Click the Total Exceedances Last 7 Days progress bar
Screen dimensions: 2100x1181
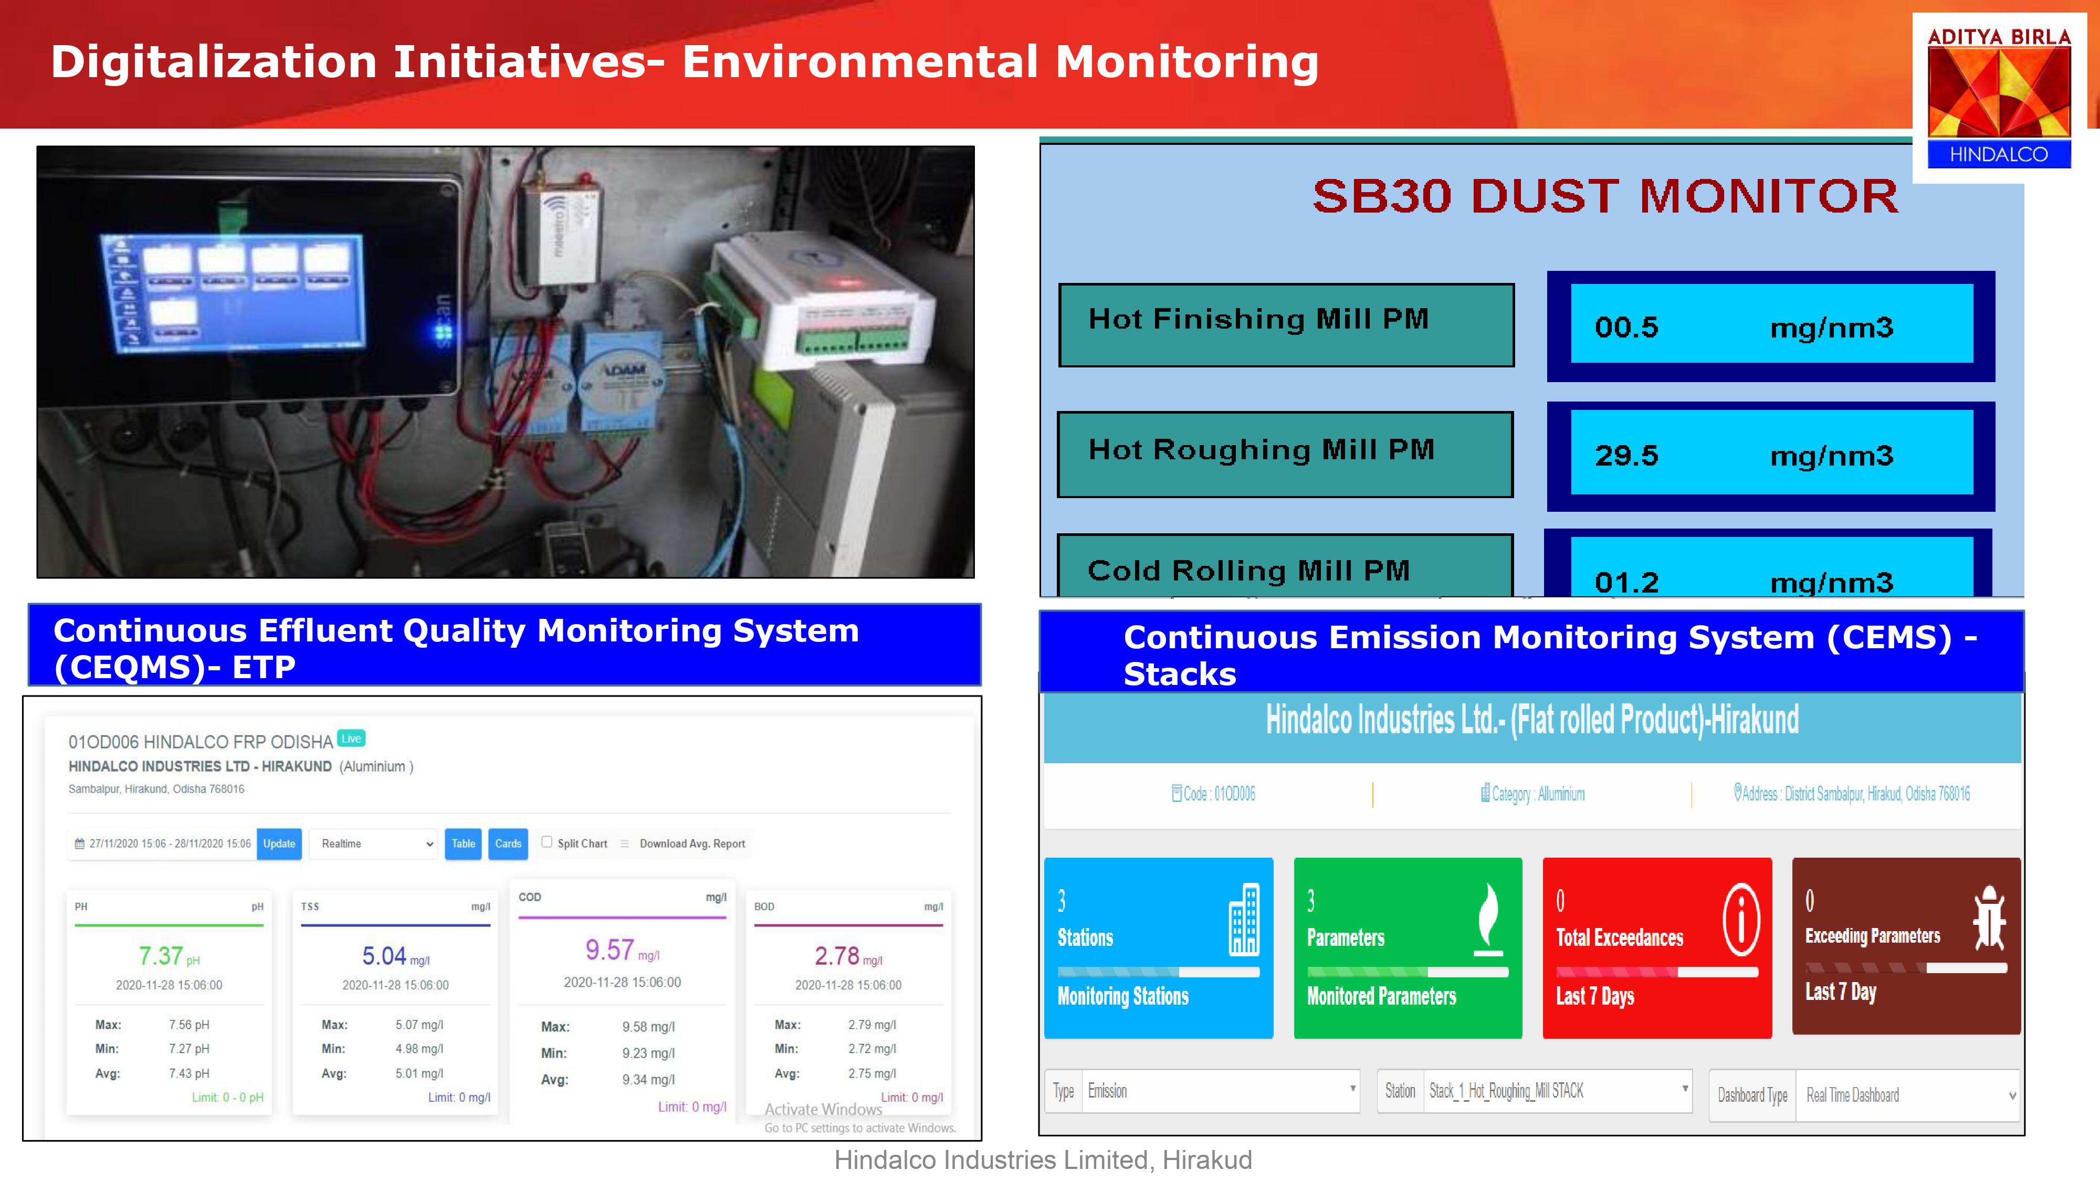tap(1657, 972)
